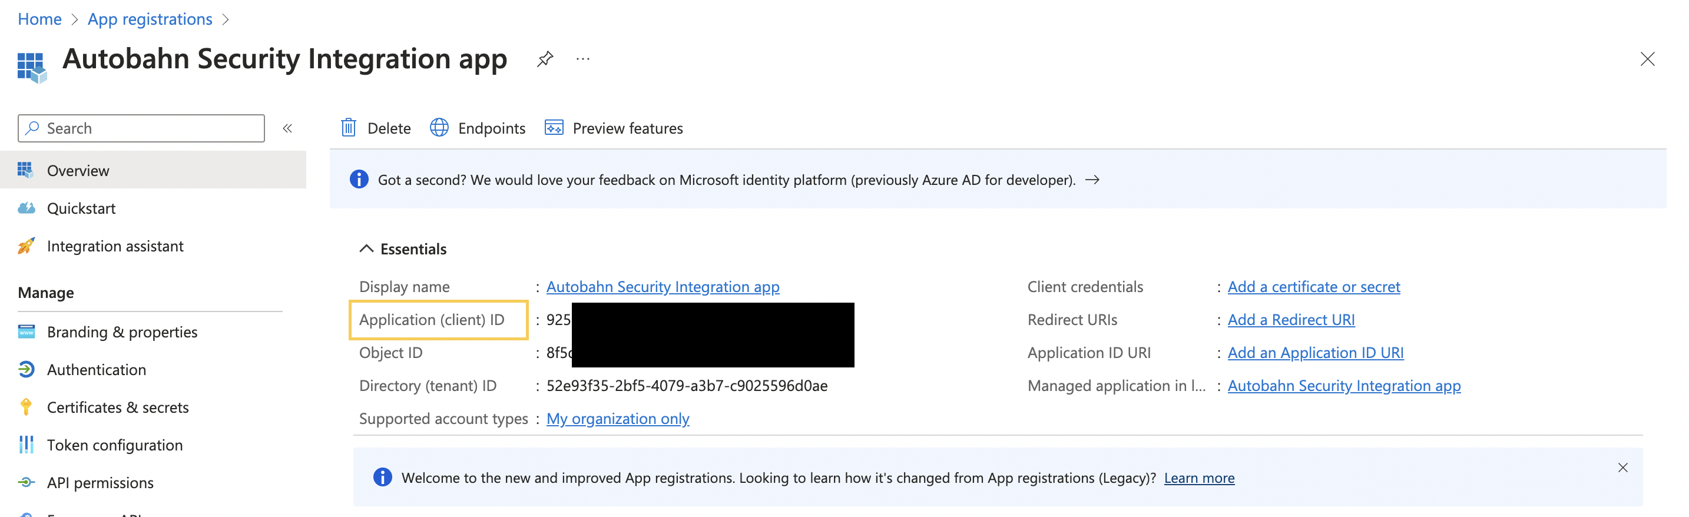Click into the sidebar Search field

(141, 128)
